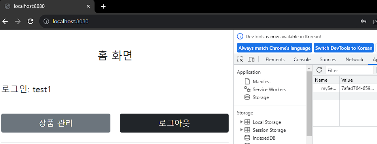Screen dimensions: 377x144
Task: Click the Manifest file icon
Action: pyautogui.click(x=247, y=81)
